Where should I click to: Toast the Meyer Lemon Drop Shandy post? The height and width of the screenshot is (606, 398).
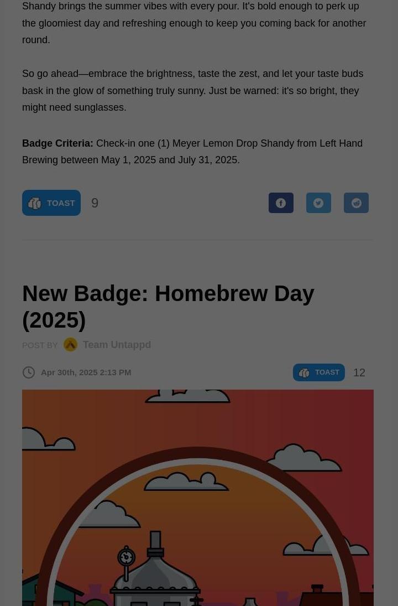[51, 203]
